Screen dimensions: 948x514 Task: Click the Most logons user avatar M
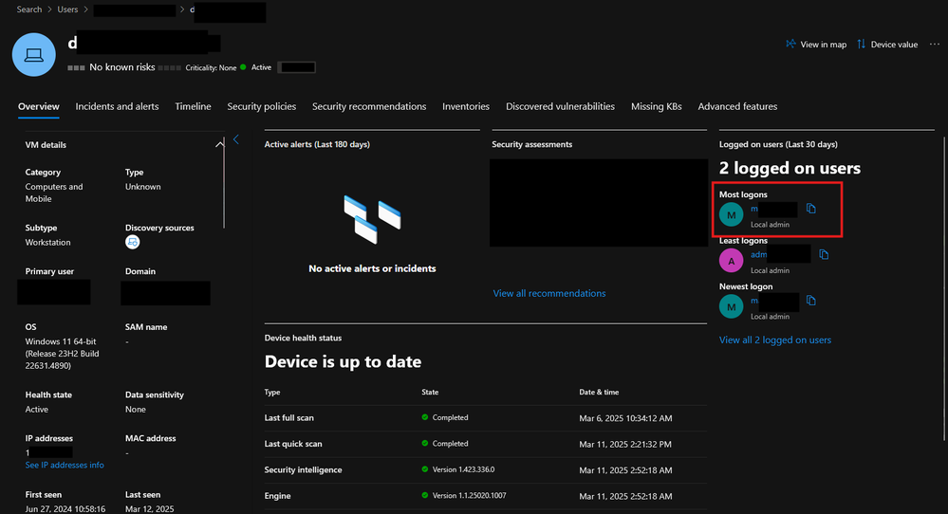pyautogui.click(x=731, y=214)
